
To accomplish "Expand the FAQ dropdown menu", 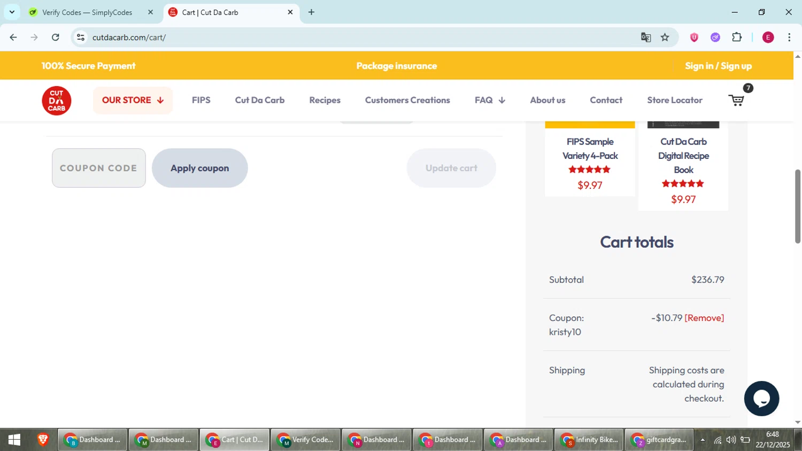I will pos(490,100).
